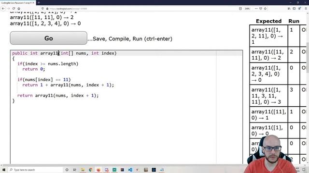Click the Firefox forward arrow
The height and width of the screenshot is (173, 309).
[x=9, y=9]
